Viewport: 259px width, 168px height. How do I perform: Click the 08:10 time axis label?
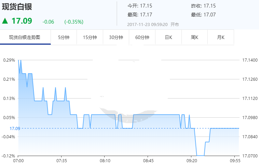click(105, 160)
